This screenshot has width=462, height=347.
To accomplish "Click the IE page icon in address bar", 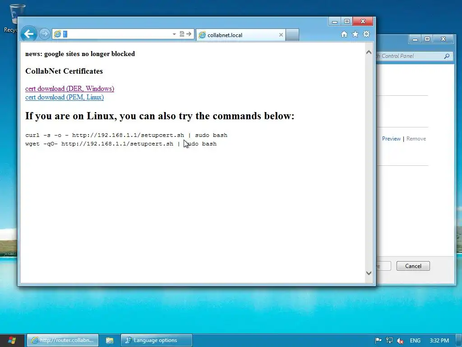I will coord(57,34).
